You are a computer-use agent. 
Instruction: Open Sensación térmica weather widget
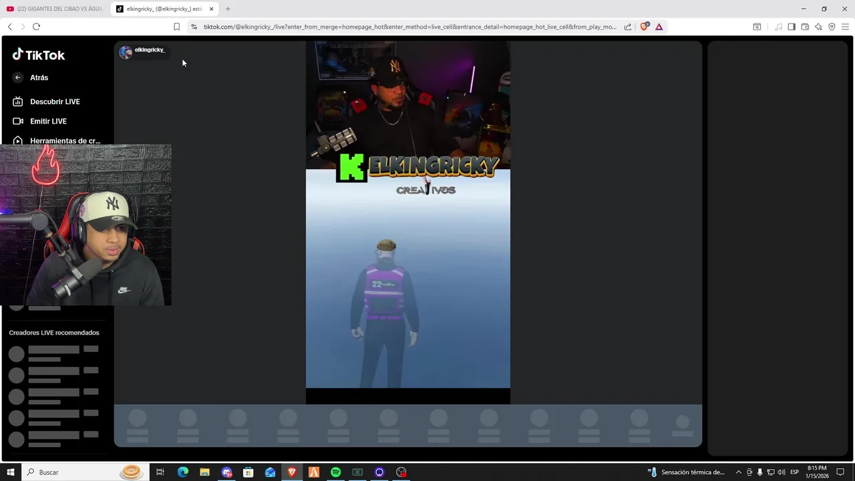[x=687, y=472]
